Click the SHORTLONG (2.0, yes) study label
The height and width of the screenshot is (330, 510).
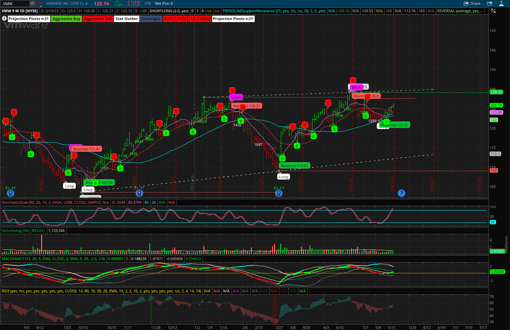coord(169,11)
